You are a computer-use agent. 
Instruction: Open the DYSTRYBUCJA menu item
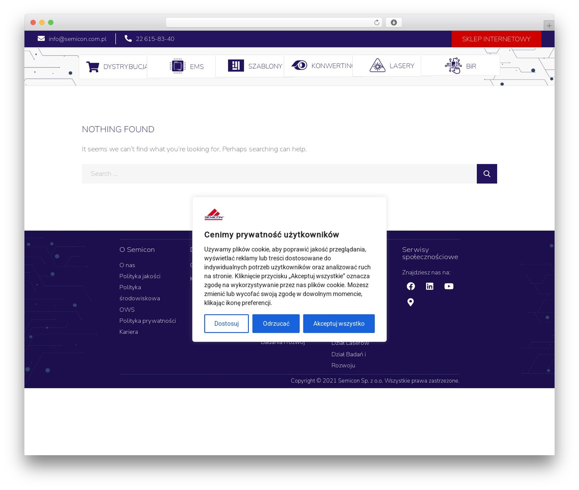click(113, 66)
